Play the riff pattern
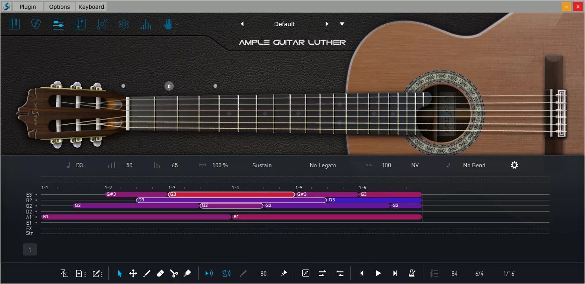This screenshot has width=585, height=284. (378, 274)
